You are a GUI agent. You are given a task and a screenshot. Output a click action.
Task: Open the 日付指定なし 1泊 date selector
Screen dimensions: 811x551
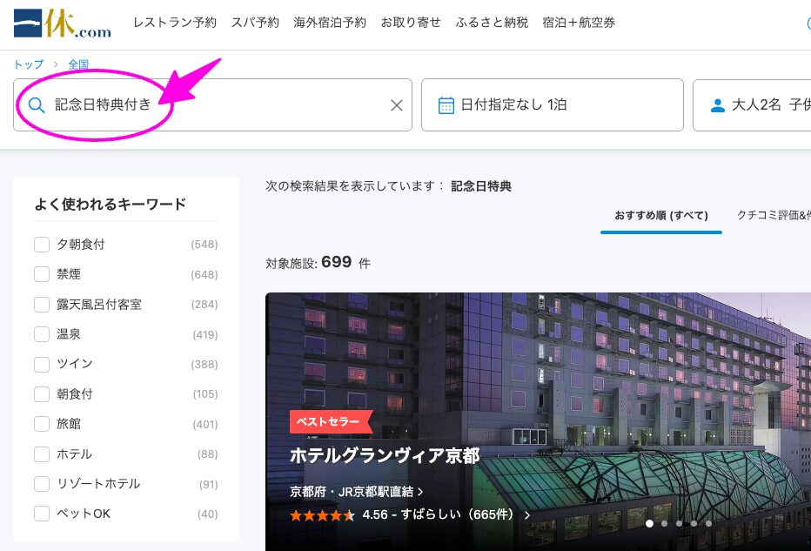pyautogui.click(x=552, y=105)
